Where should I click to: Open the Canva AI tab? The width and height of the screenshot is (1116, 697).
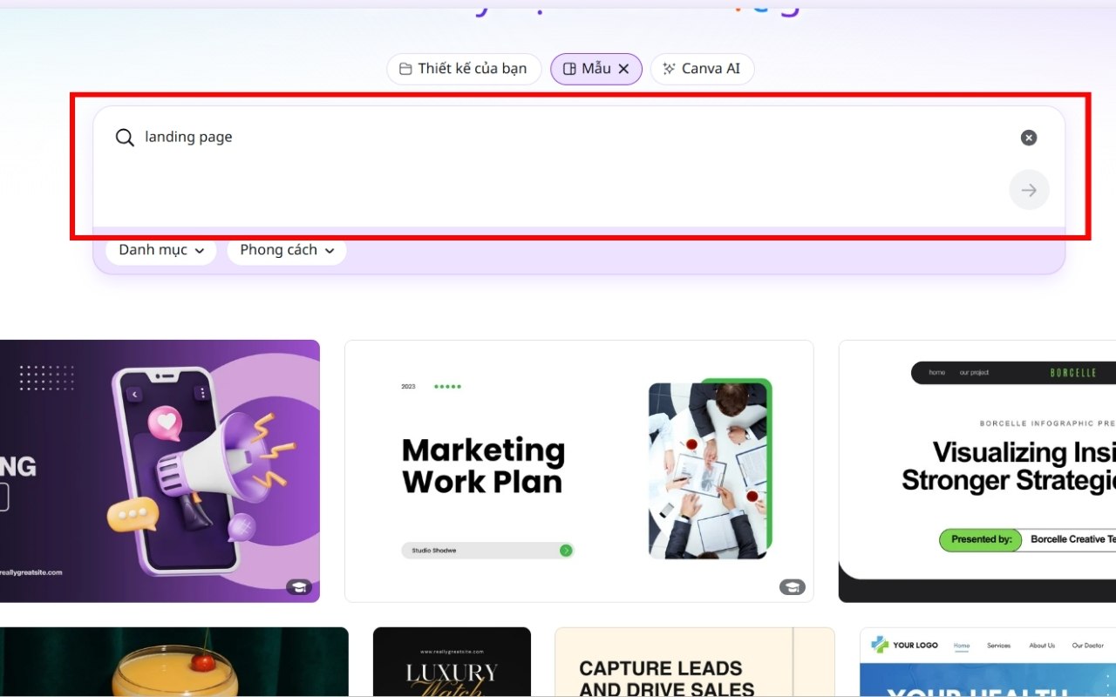point(702,68)
